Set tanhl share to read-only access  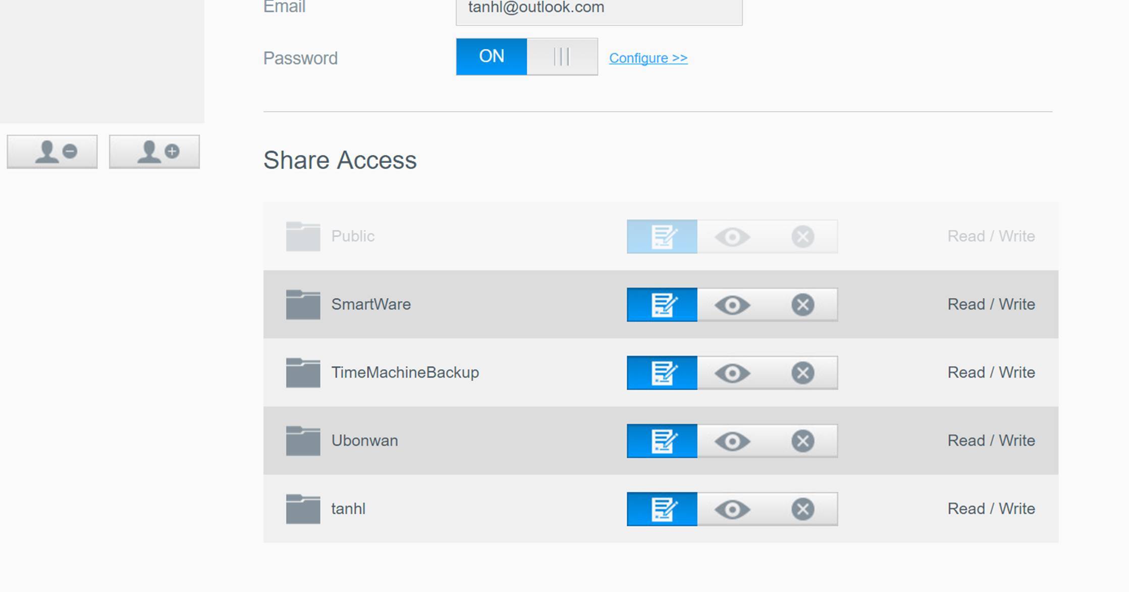click(x=732, y=509)
